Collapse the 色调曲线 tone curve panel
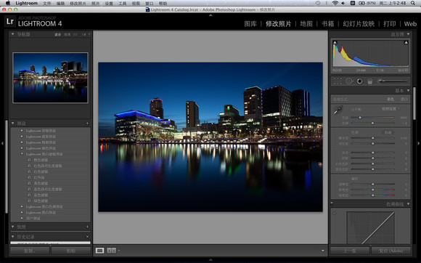This screenshot has width=421, height=263. coord(408,204)
